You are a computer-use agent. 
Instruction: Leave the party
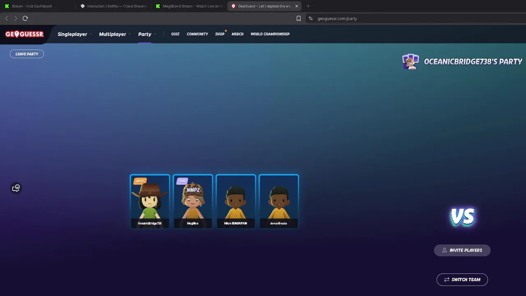tap(27, 54)
